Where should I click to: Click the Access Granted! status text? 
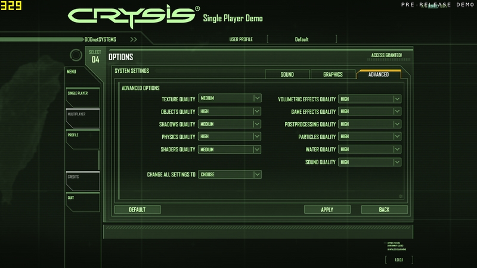point(386,55)
